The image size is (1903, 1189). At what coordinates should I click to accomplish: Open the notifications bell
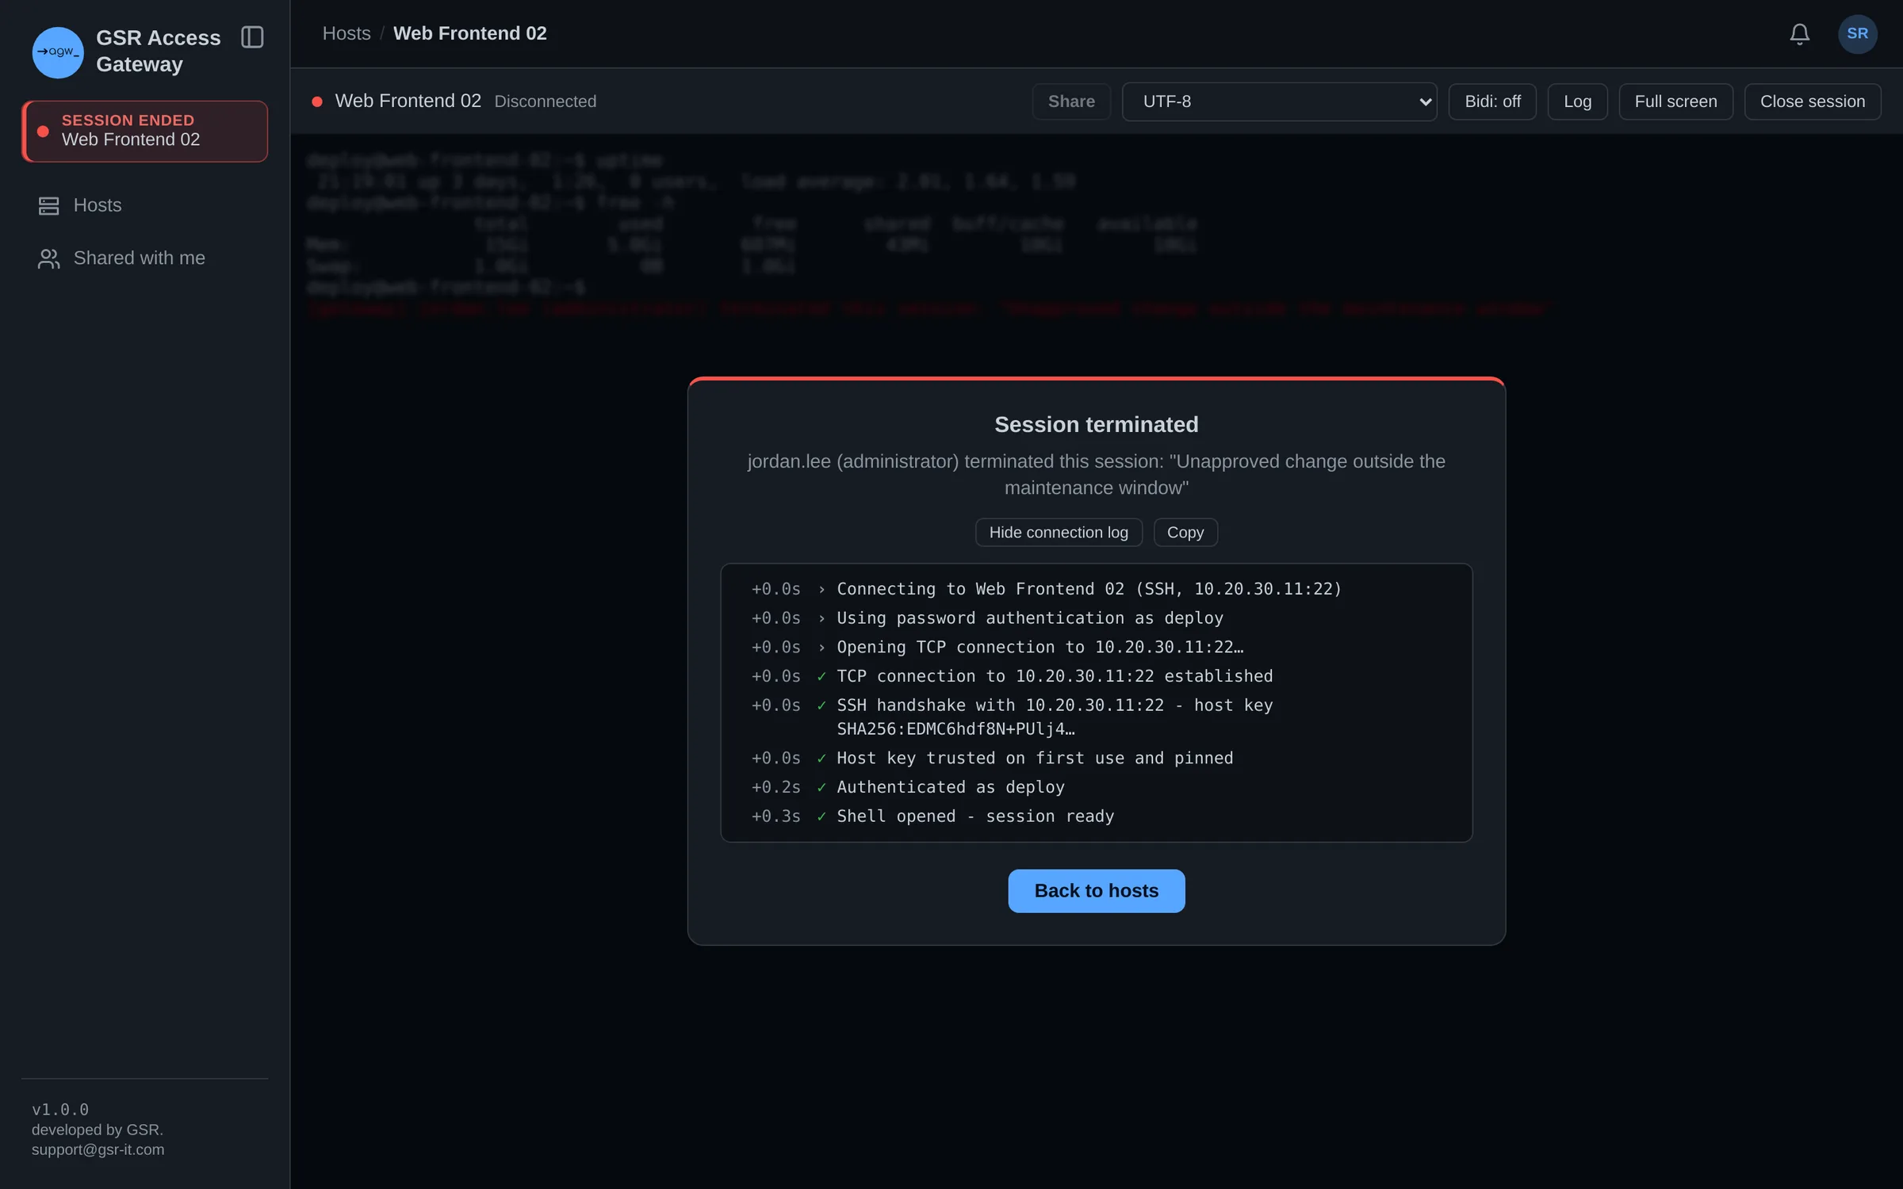pos(1799,34)
